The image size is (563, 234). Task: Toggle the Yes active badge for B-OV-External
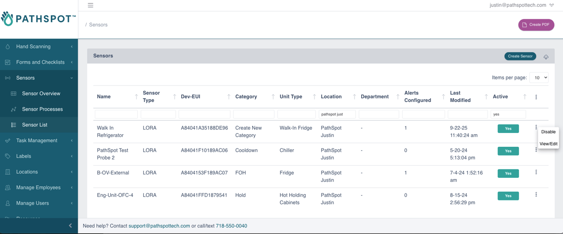[508, 174]
